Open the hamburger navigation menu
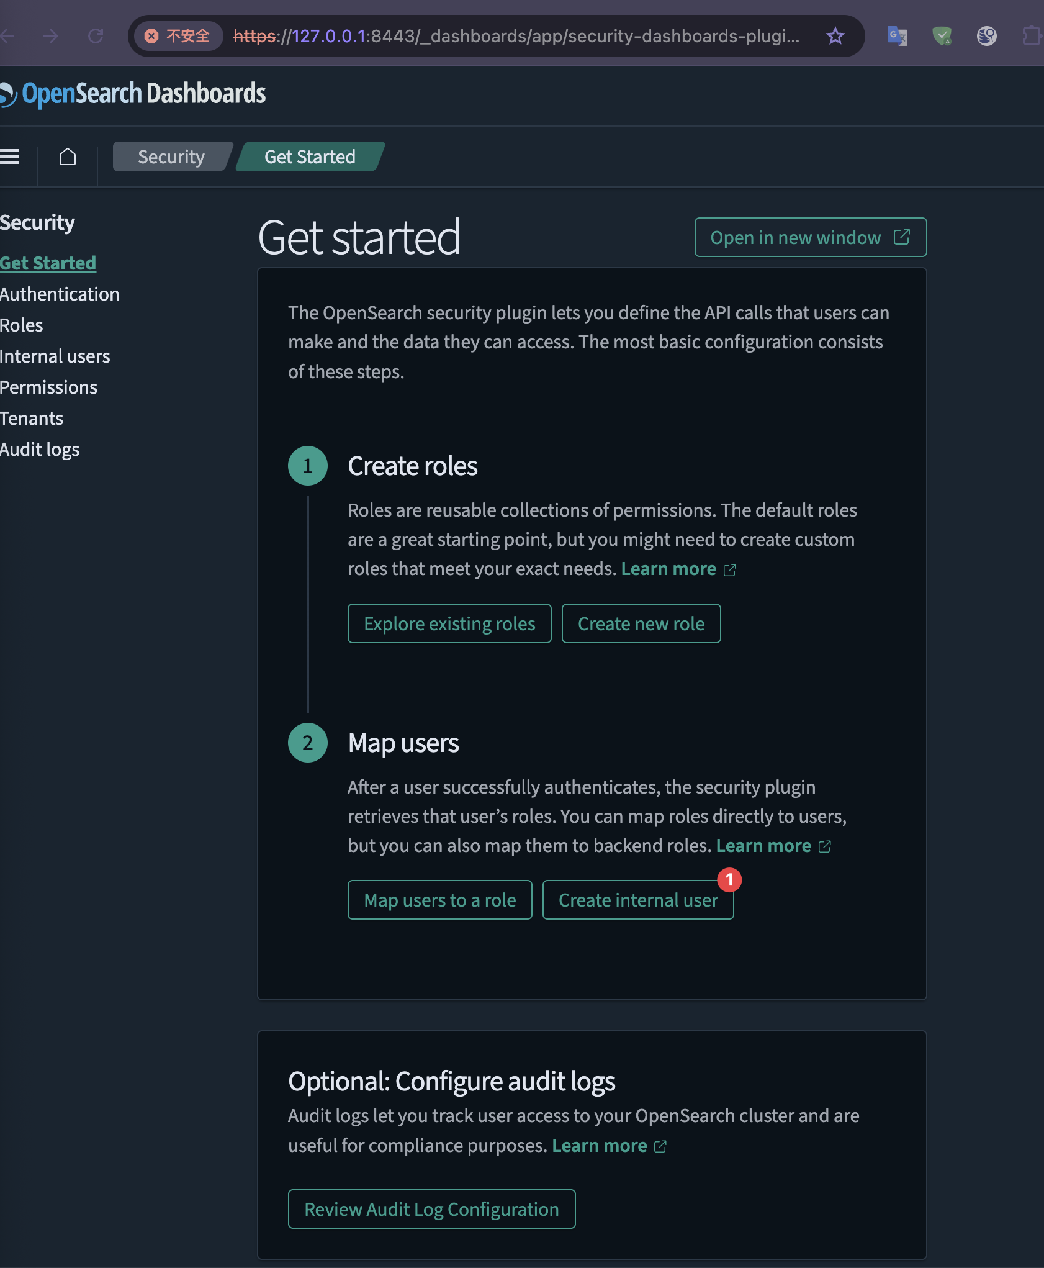The height and width of the screenshot is (1268, 1044). (x=9, y=156)
